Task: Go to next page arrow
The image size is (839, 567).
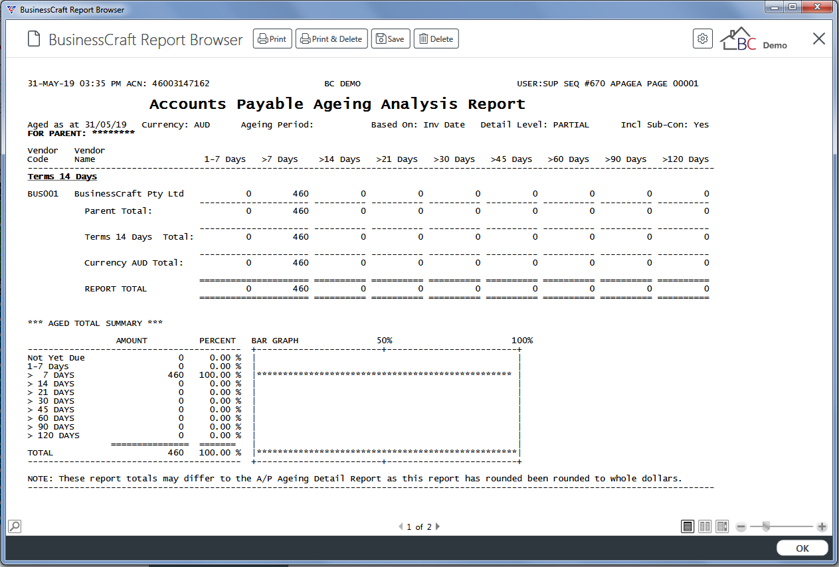Action: [437, 527]
